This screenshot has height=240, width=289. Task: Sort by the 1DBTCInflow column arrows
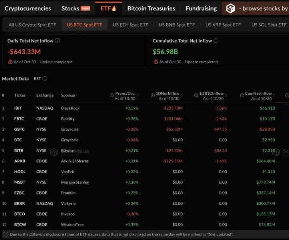(x=226, y=95)
